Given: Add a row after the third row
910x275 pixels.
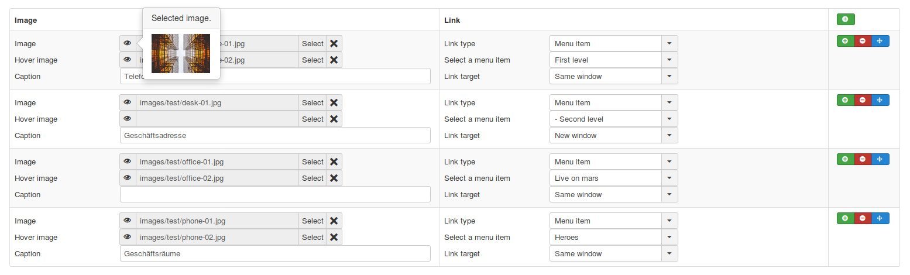Looking at the screenshot, I should click(x=845, y=159).
